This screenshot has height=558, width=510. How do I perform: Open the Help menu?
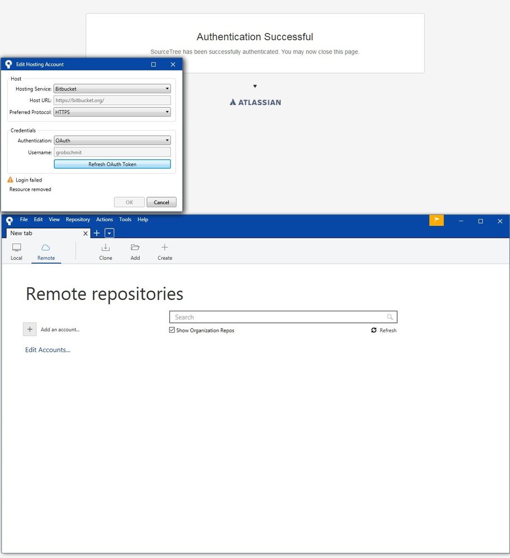(x=142, y=220)
